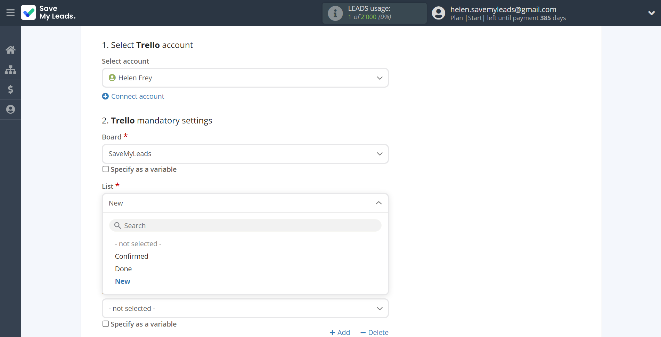This screenshot has width=661, height=337.
Task: Click the Helen Frey account avatar icon
Action: 112,78
